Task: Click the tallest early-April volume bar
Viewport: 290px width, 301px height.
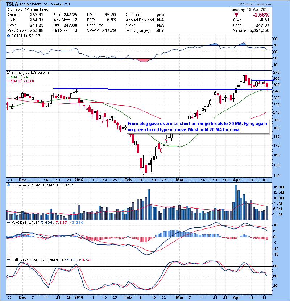Action: (236, 202)
